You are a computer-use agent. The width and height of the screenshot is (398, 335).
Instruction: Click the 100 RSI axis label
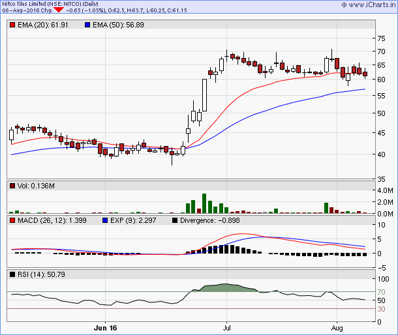click(383, 279)
